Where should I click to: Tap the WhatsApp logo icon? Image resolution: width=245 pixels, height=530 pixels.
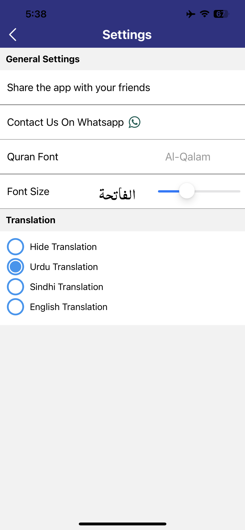tap(134, 122)
